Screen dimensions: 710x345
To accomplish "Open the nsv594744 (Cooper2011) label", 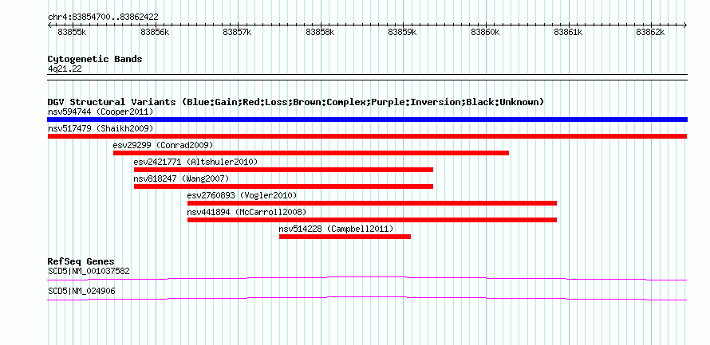I will [101, 112].
